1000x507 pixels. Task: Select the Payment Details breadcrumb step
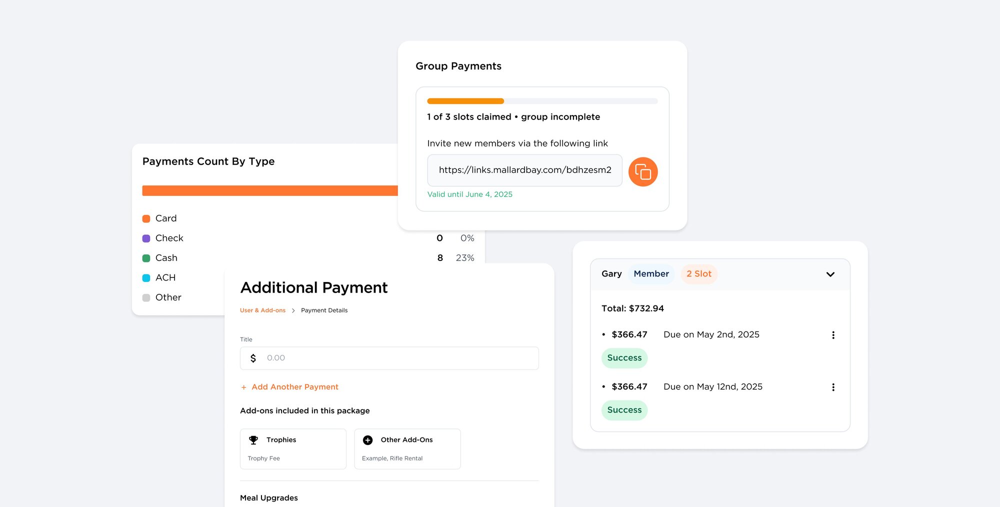324,310
